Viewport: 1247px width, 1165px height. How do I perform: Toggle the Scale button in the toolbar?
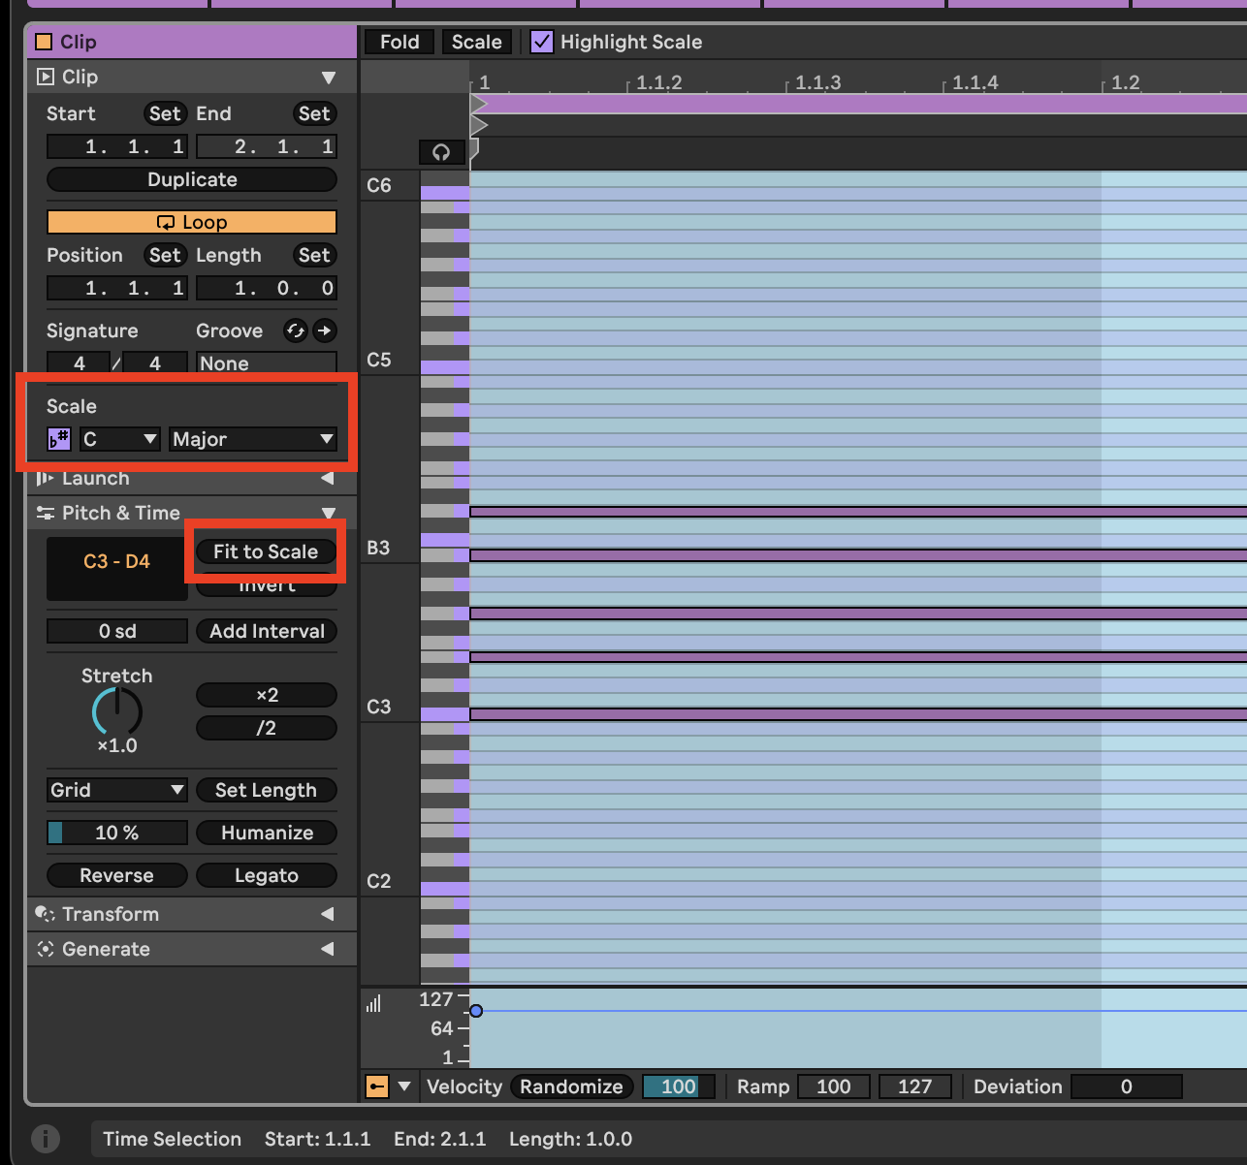point(475,41)
